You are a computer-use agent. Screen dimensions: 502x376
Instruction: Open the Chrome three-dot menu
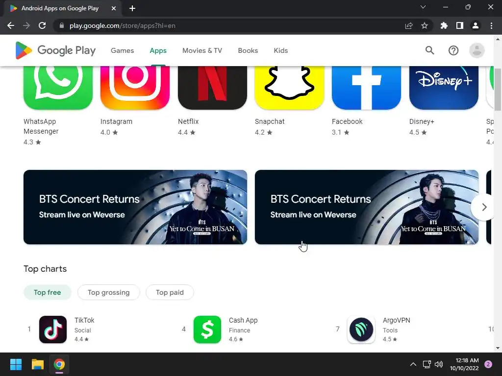pos(491,25)
